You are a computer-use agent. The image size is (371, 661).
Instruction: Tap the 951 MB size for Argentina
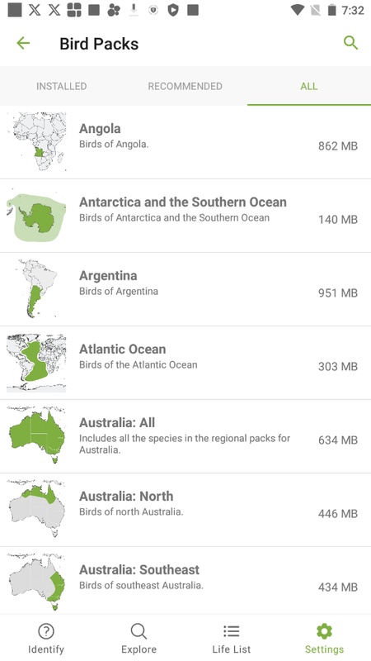click(338, 292)
